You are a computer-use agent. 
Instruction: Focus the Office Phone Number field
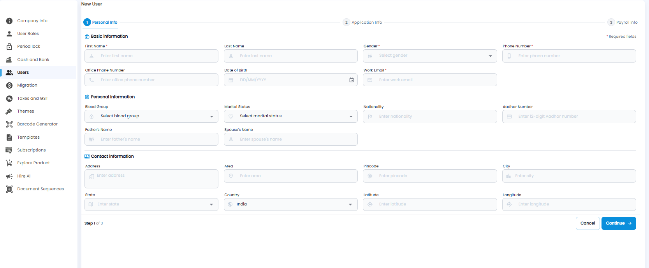[151, 80]
